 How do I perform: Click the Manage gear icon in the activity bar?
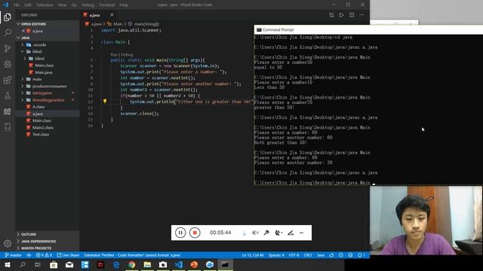click(x=8, y=243)
